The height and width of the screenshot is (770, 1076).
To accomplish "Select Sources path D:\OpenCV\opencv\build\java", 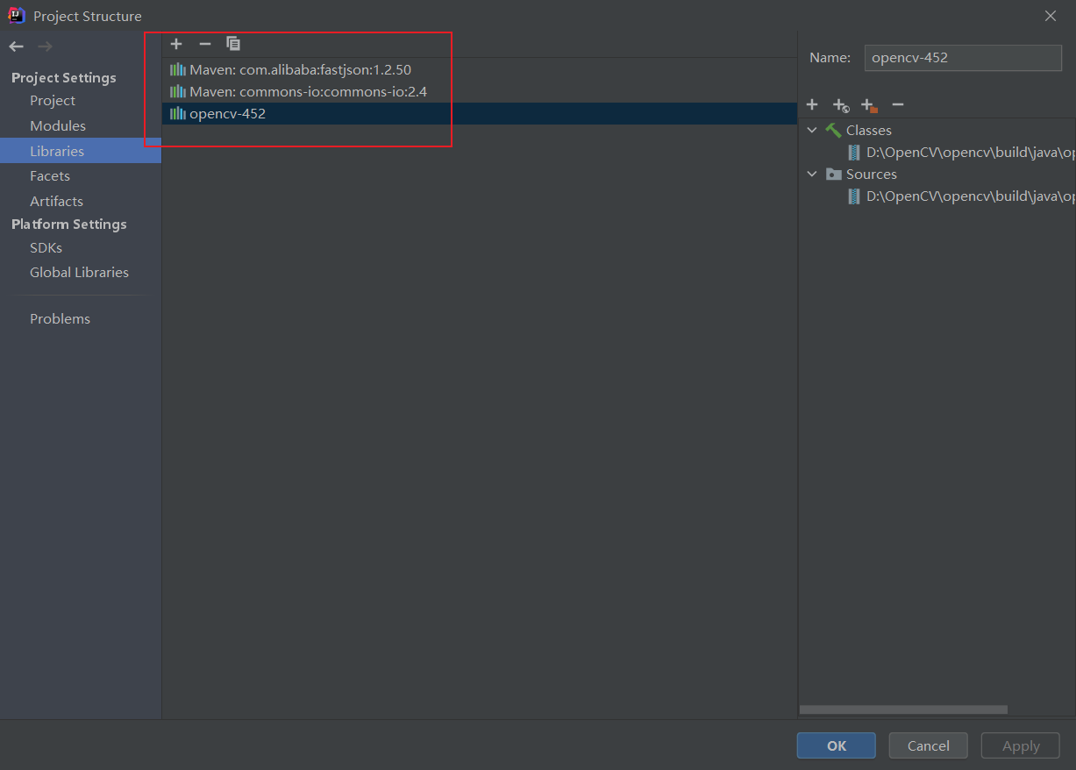I will [971, 196].
